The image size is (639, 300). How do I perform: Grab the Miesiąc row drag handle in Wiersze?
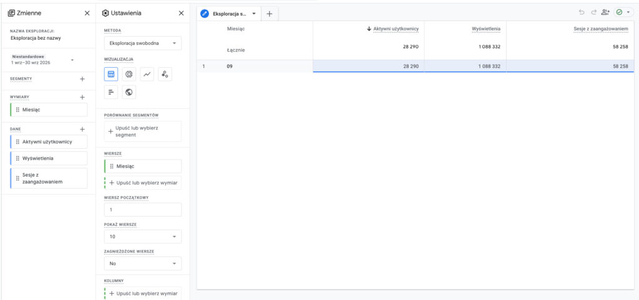click(112, 166)
